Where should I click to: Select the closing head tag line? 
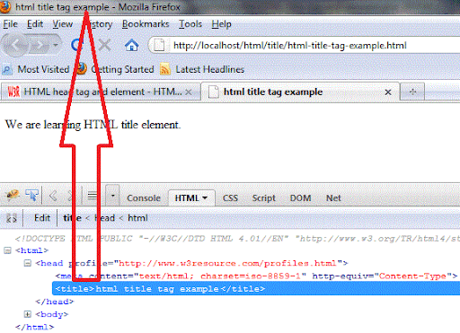pyautogui.click(x=54, y=302)
